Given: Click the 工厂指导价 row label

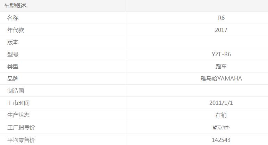Looking at the screenshot, I should click(x=21, y=128).
